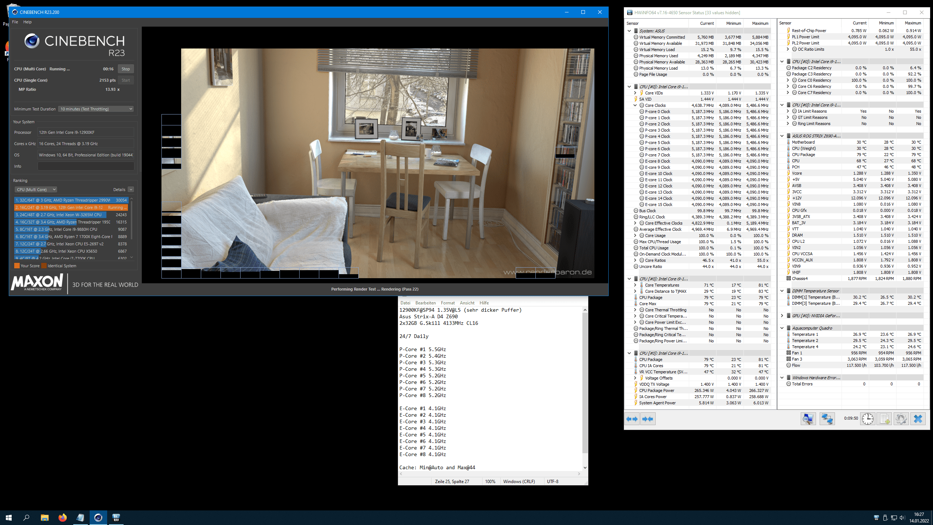The image size is (933, 525).
Task: Expand the Core VIDs row
Action: (x=635, y=93)
